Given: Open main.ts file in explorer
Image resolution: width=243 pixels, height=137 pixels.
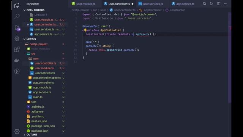Looking at the screenshot, I should click(x=38, y=97).
